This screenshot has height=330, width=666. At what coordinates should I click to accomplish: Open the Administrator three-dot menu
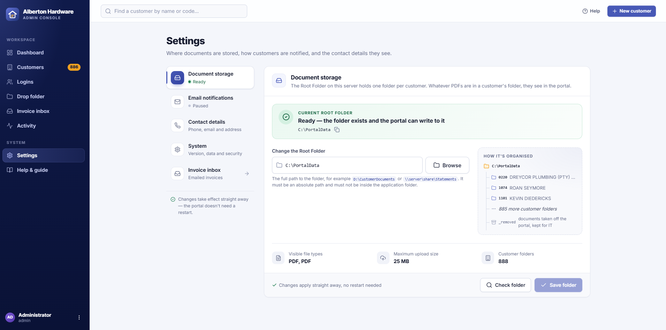79,317
